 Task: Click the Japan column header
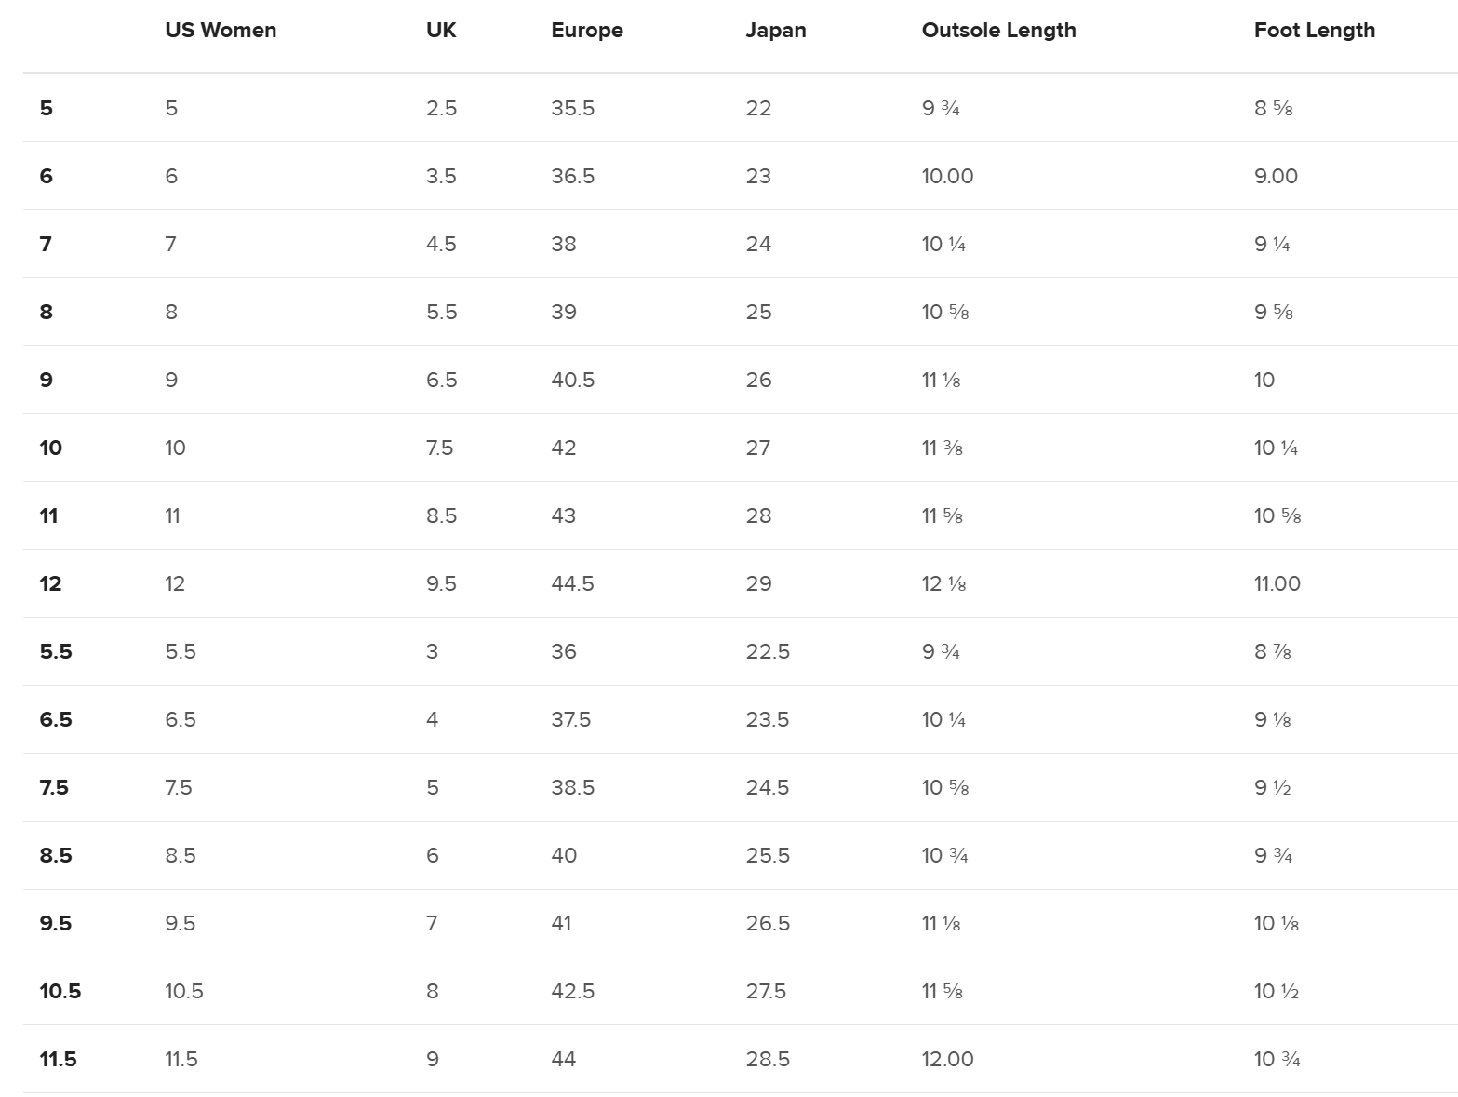775,30
